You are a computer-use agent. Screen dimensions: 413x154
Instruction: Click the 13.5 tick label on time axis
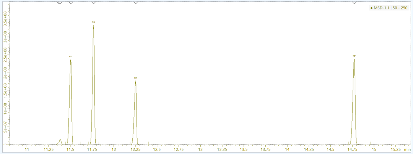click(x=244, y=150)
